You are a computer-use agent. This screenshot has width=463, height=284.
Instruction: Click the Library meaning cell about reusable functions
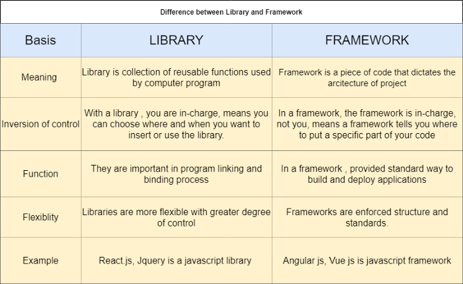click(x=176, y=77)
